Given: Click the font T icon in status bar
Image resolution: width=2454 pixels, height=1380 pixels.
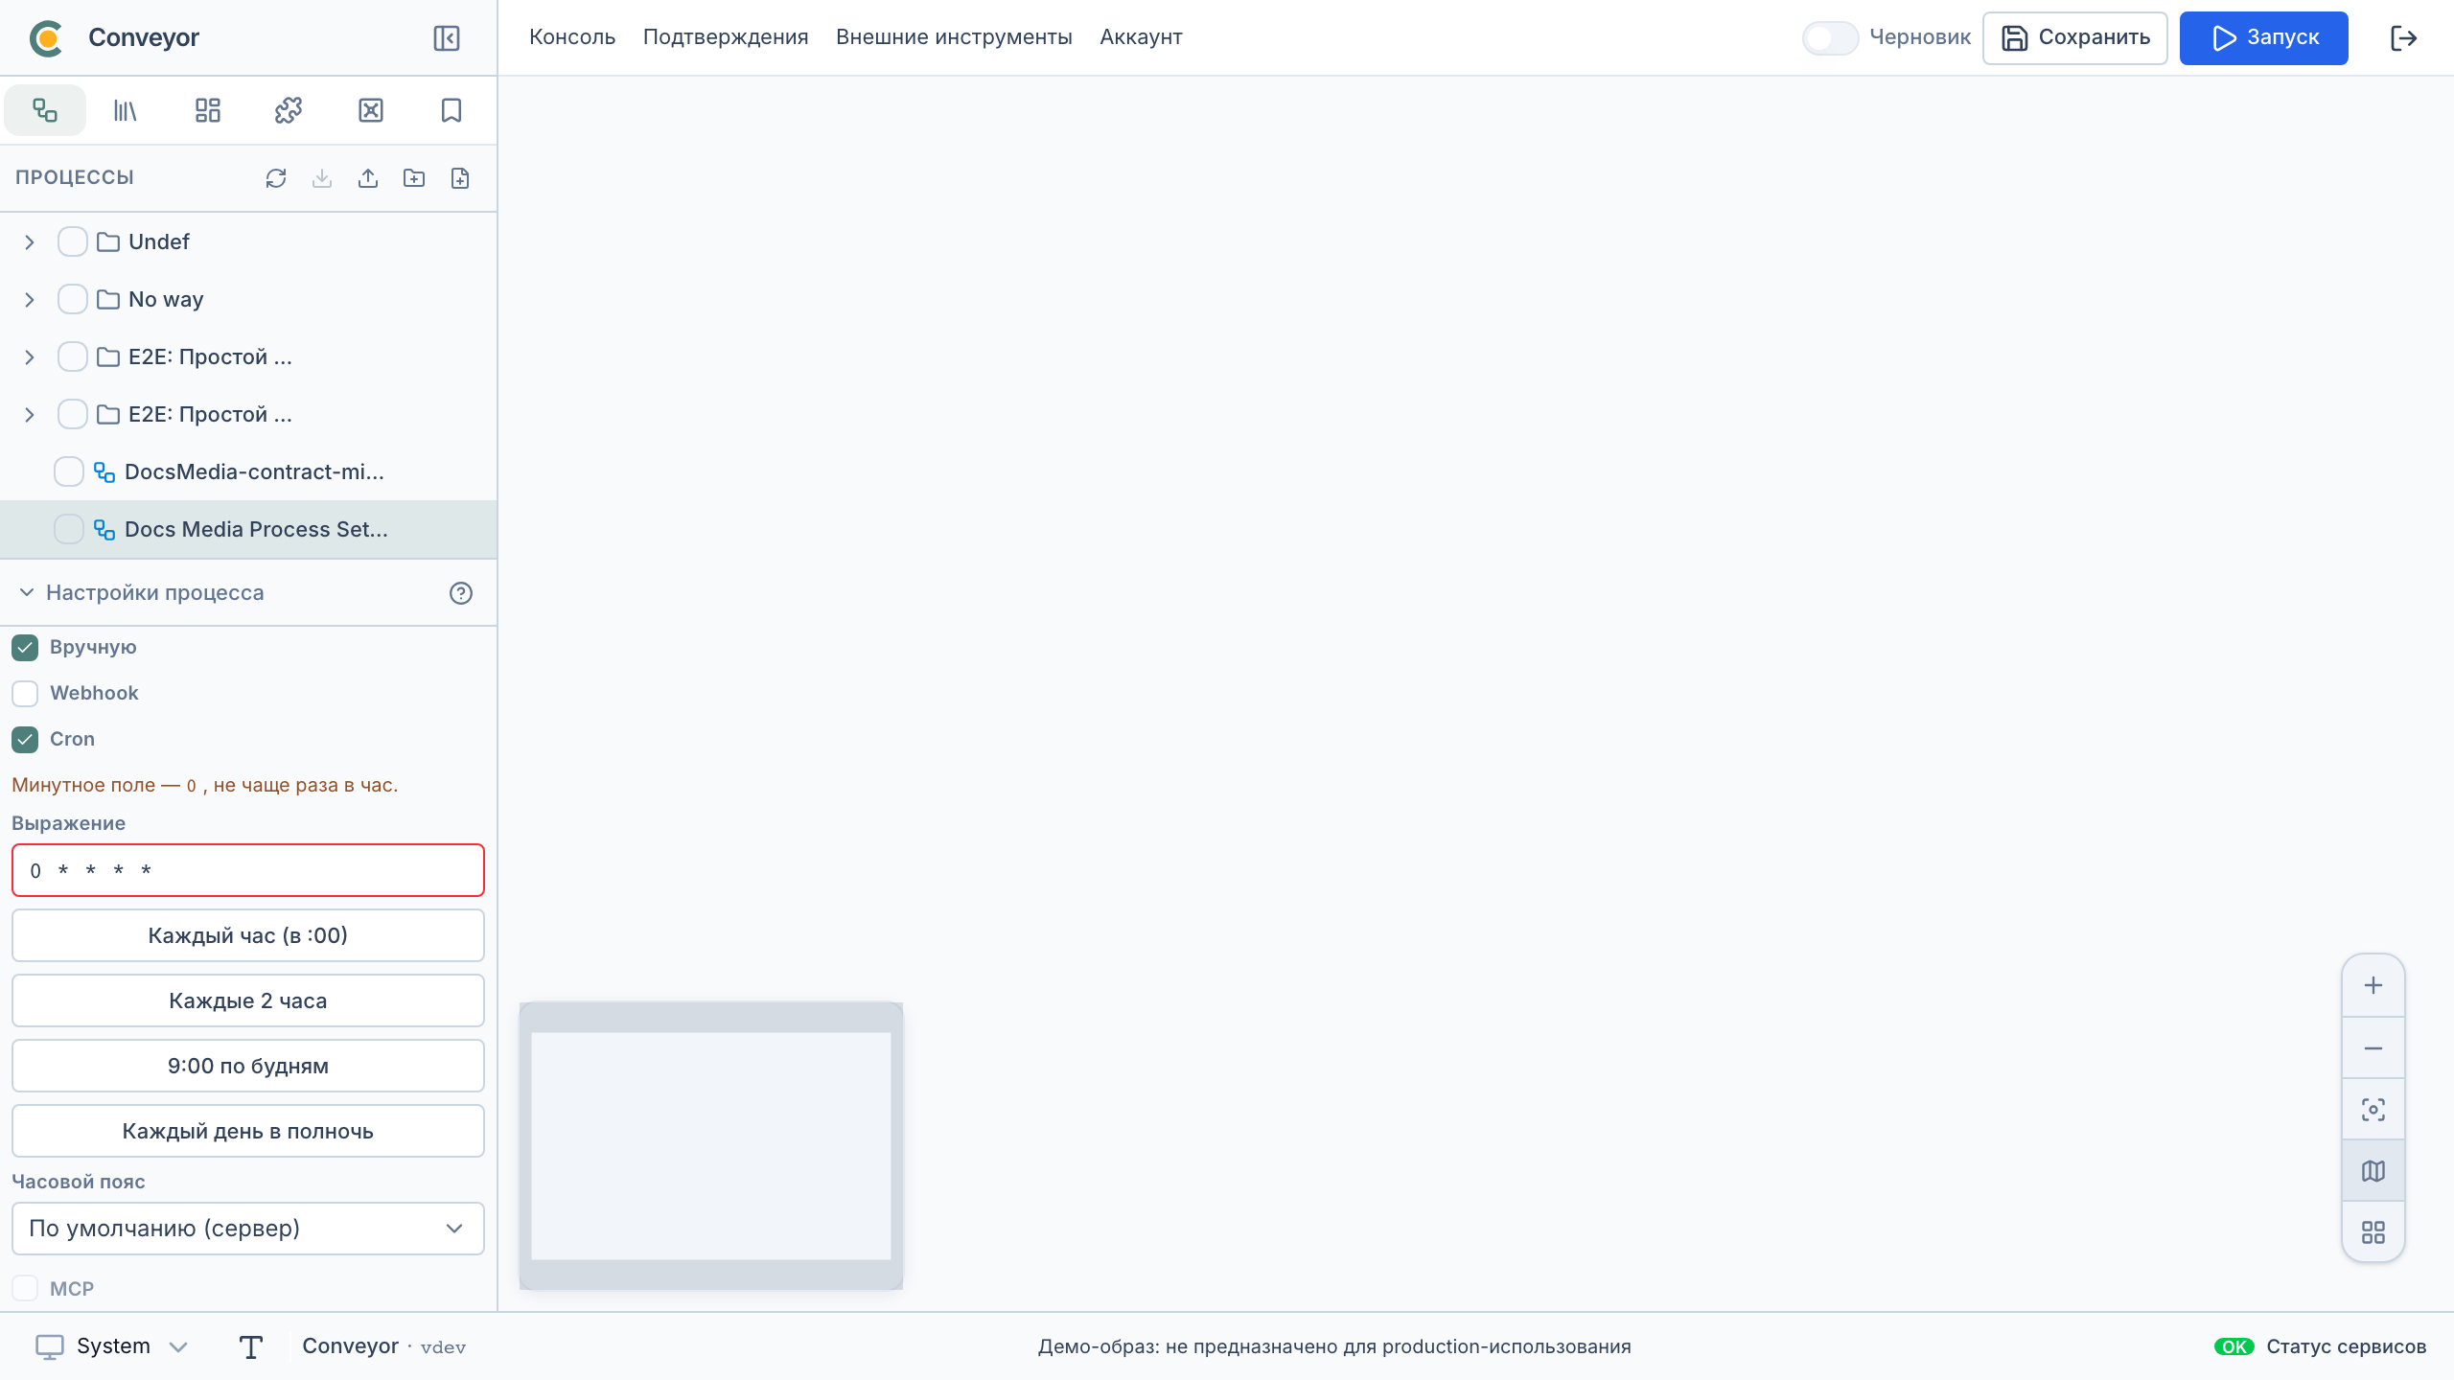Looking at the screenshot, I should pyautogui.click(x=251, y=1347).
